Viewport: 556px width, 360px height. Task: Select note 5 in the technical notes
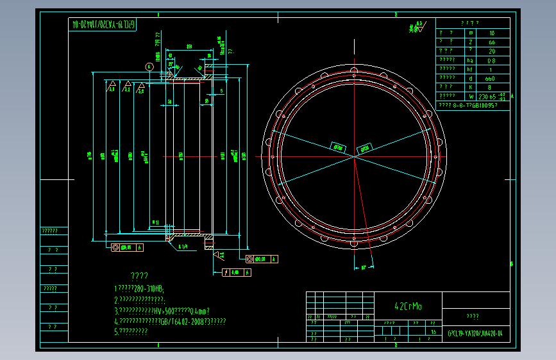(131, 332)
